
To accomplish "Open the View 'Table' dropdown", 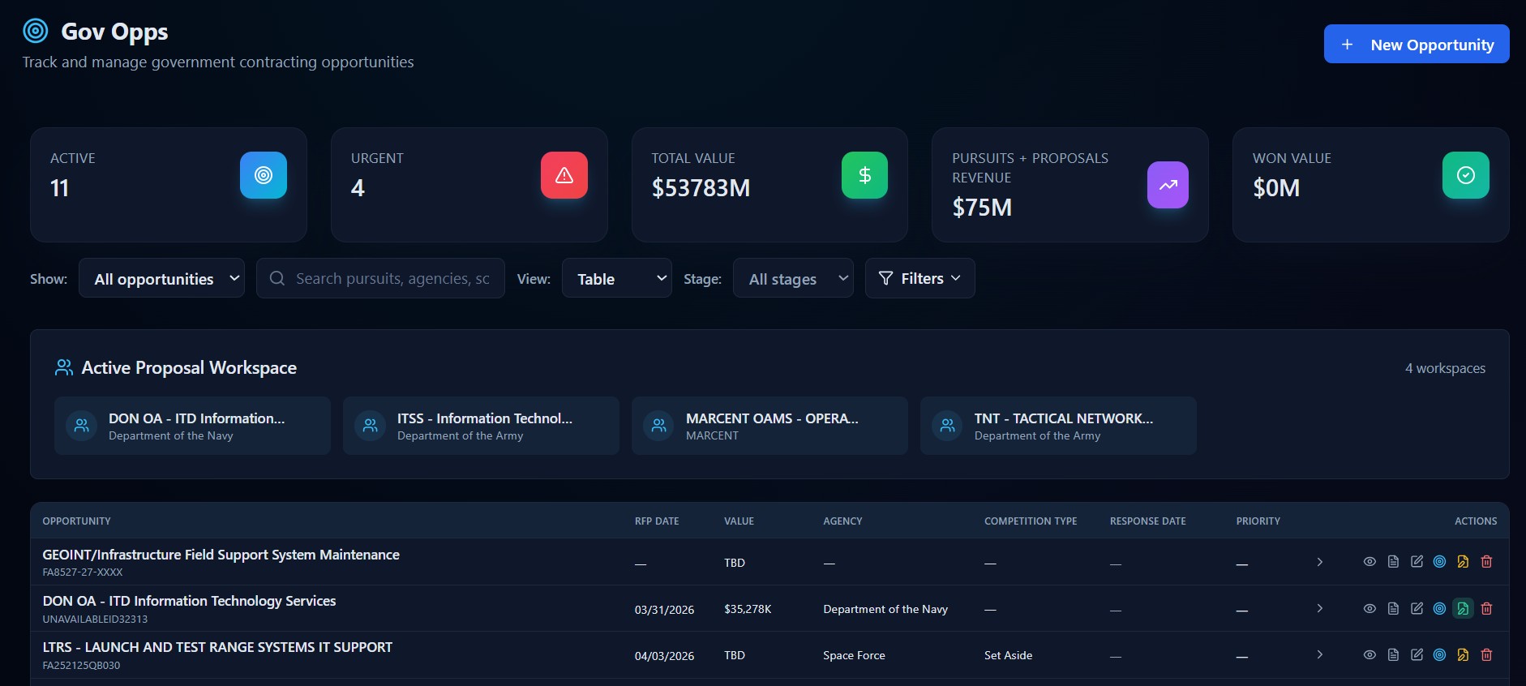I will (616, 279).
